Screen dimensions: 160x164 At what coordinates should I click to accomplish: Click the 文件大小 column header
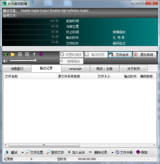[x=99, y=76]
